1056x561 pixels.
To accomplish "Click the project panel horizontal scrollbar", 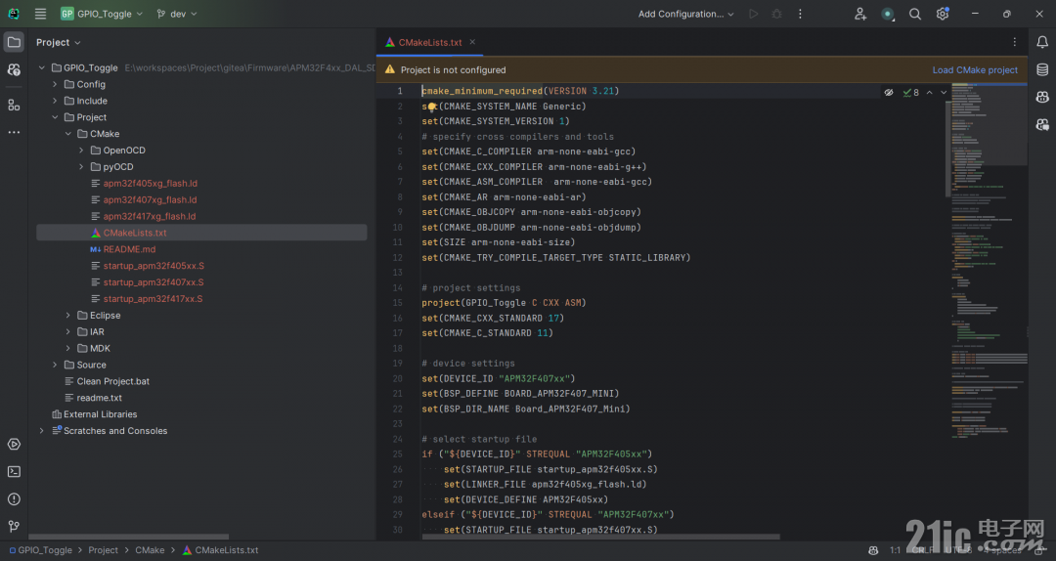I will tap(129, 538).
